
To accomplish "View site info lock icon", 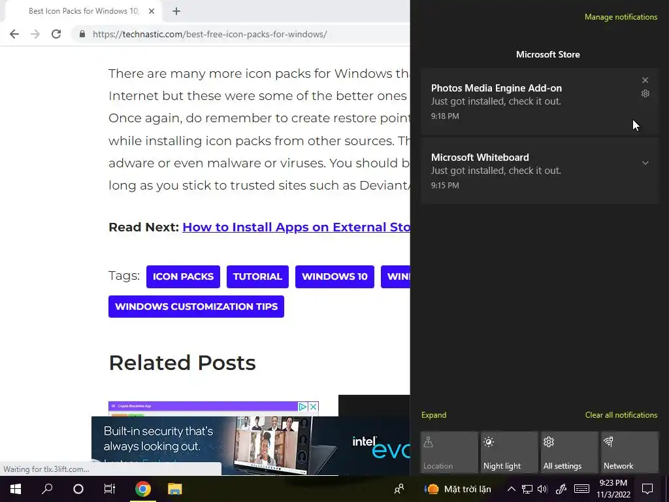I will coord(82,34).
